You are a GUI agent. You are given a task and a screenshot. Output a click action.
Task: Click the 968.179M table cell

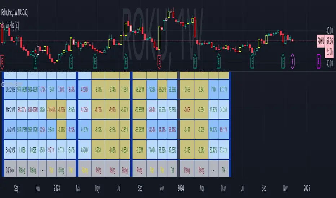coord(33,130)
